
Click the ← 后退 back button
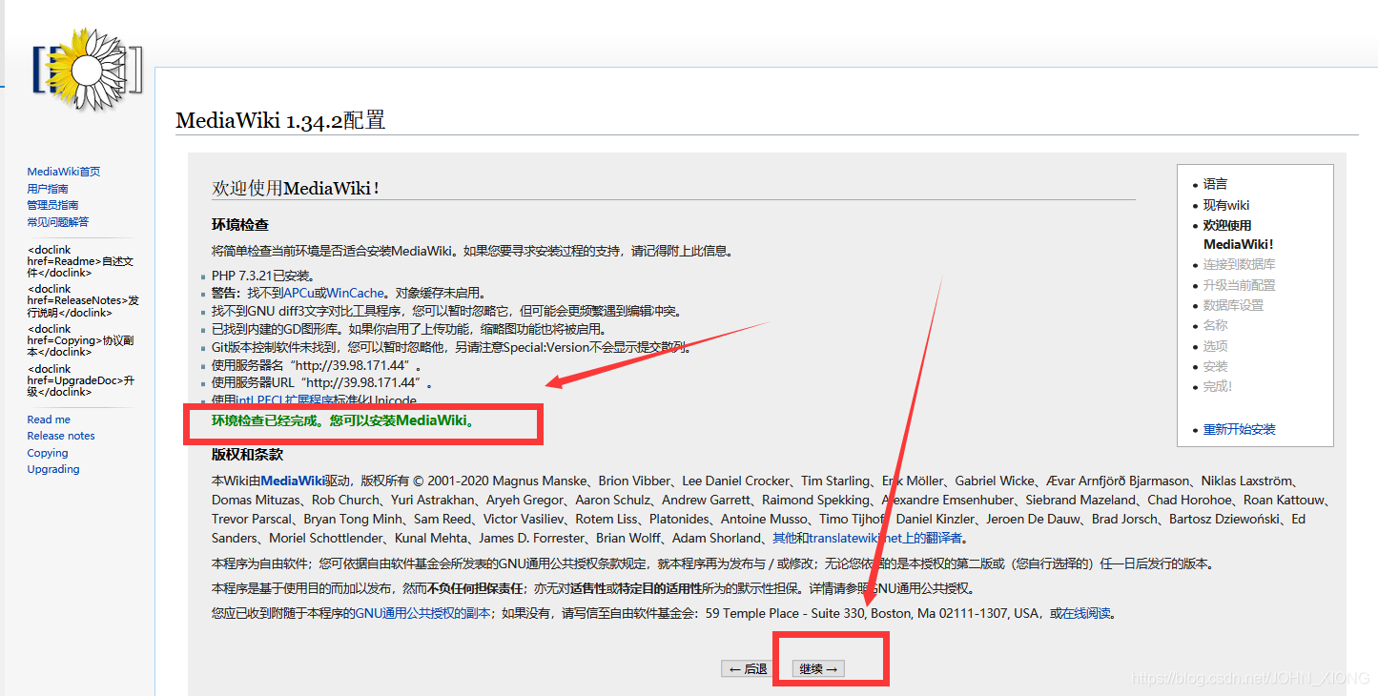pos(748,669)
